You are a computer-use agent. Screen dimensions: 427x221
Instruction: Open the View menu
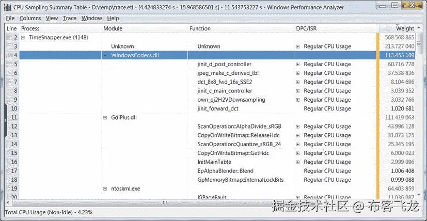coord(52,18)
